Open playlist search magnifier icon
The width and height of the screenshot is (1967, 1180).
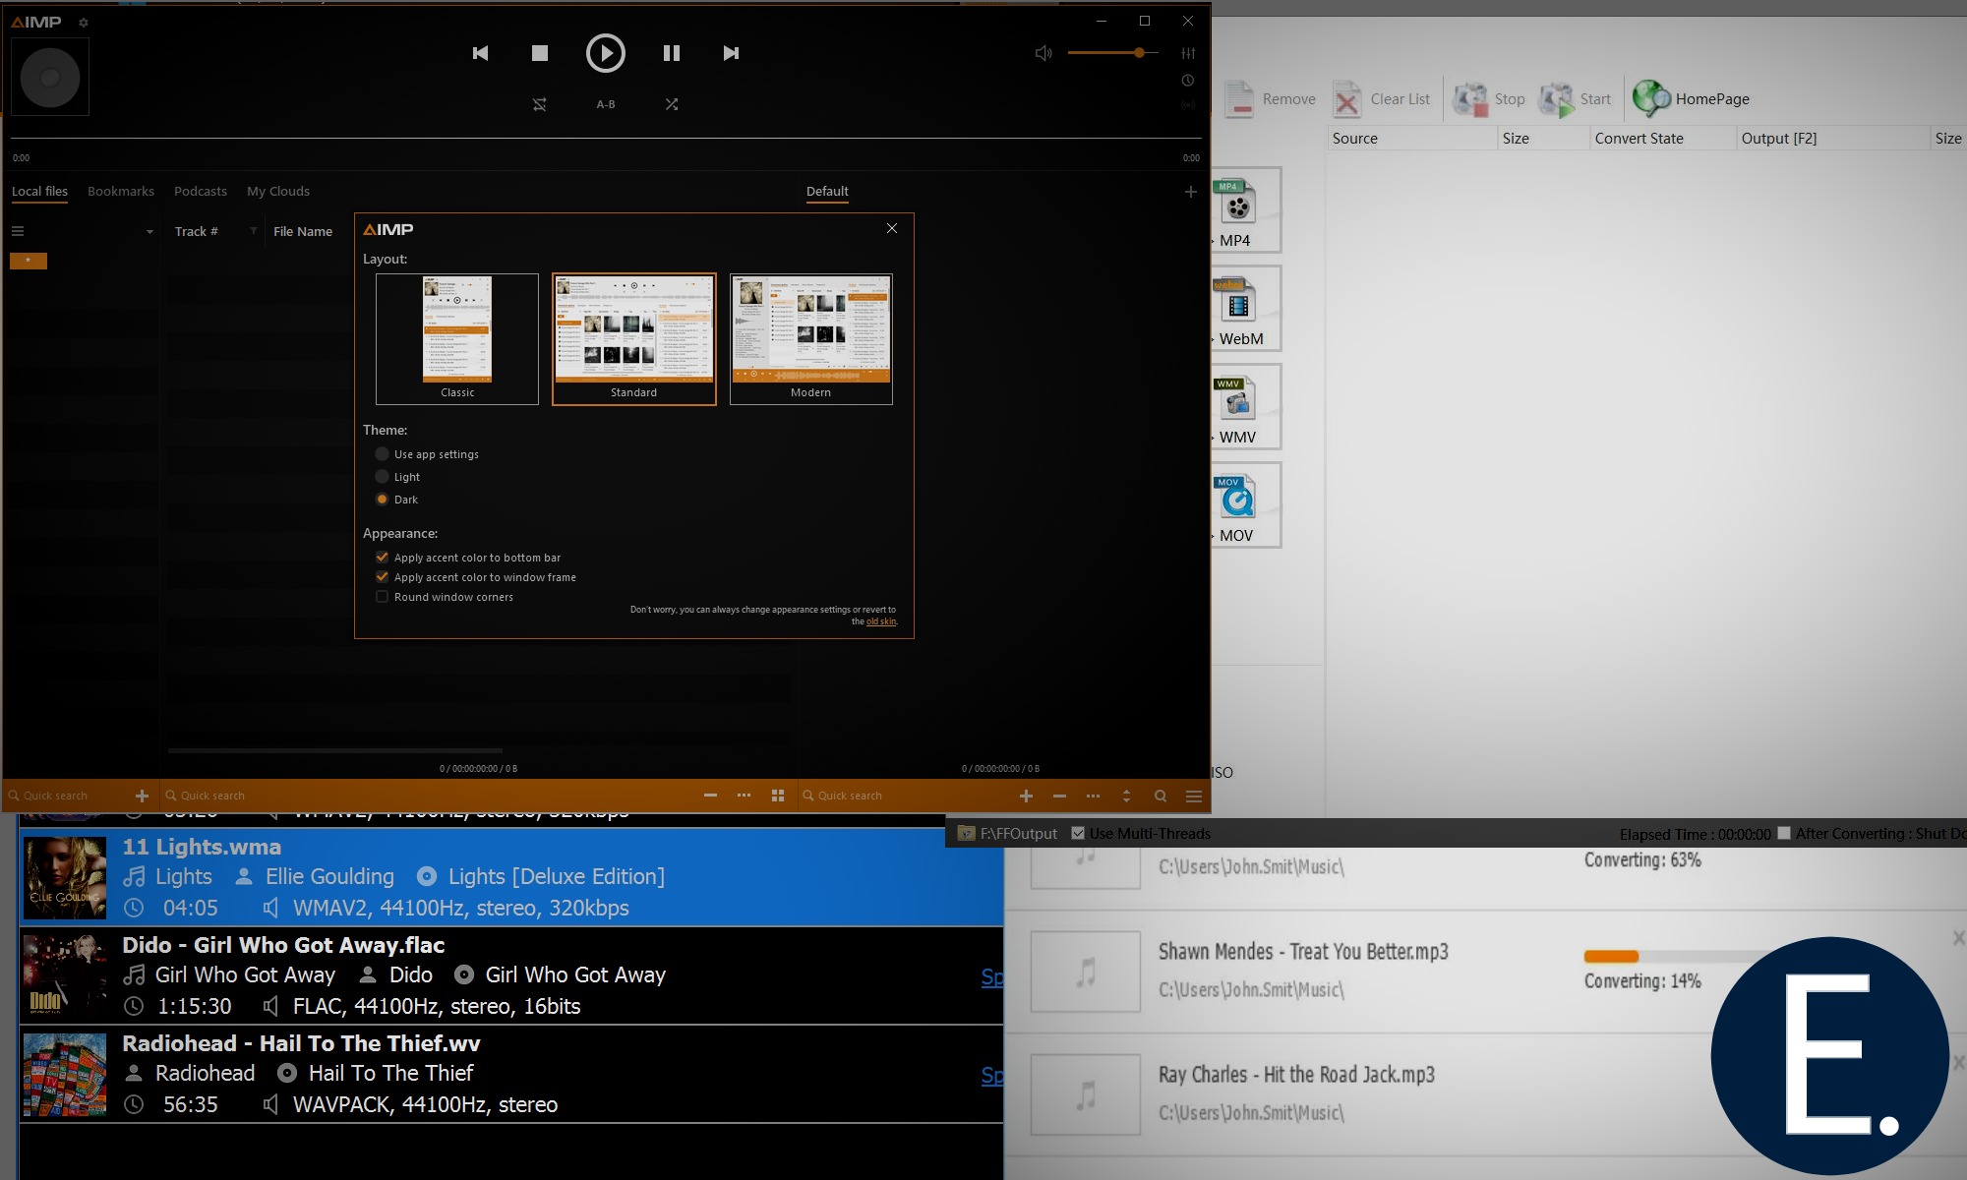click(1161, 796)
